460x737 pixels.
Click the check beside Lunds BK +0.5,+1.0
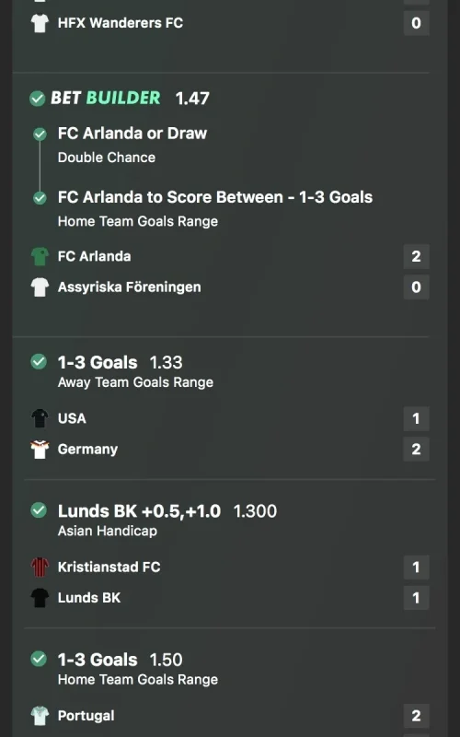click(x=39, y=510)
